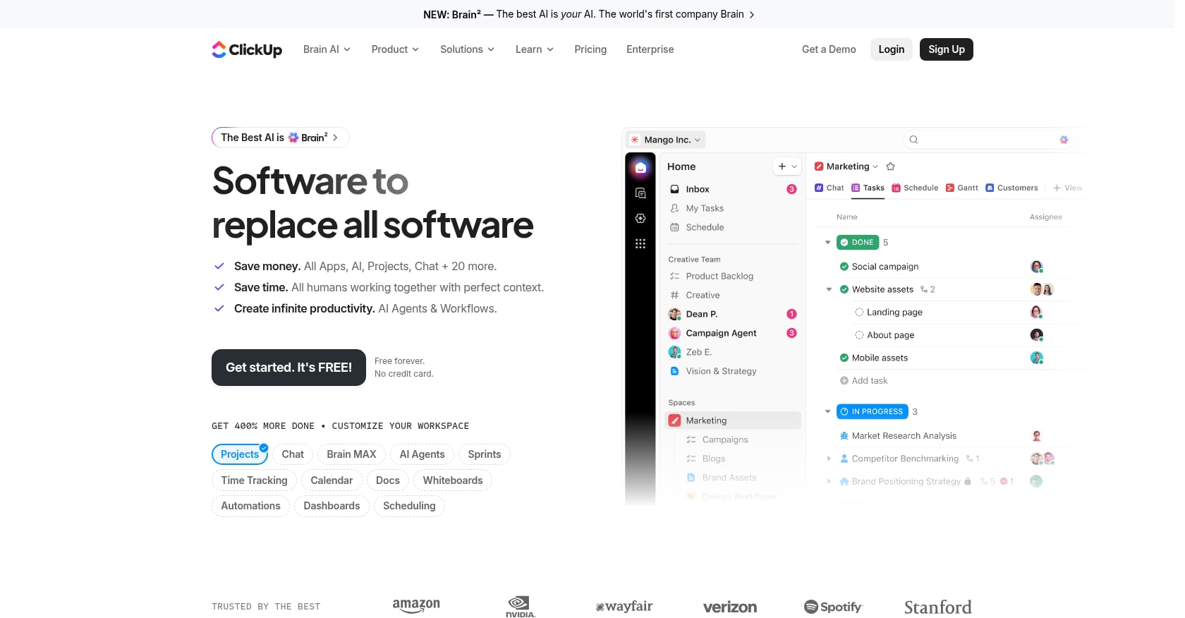Toggle the Mobile assets done checkmark
1185x618 pixels.
(844, 358)
